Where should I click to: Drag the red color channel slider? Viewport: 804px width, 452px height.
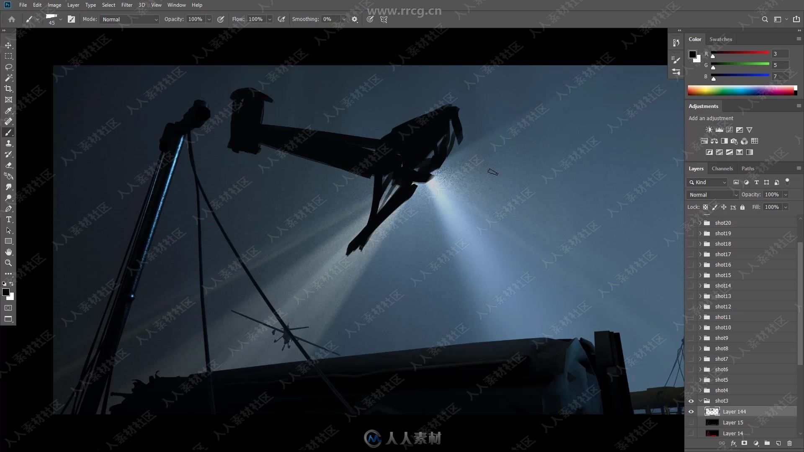coord(712,56)
